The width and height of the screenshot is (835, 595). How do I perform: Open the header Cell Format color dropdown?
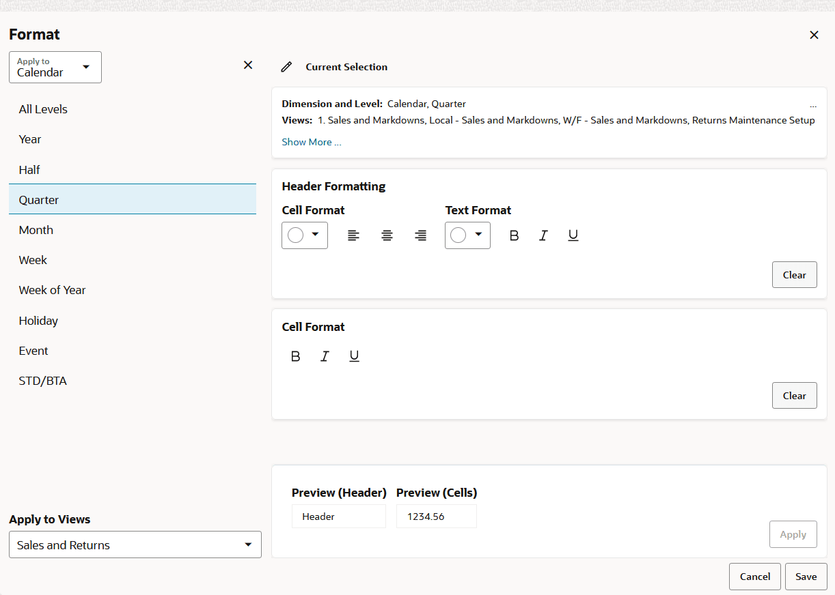(x=305, y=235)
